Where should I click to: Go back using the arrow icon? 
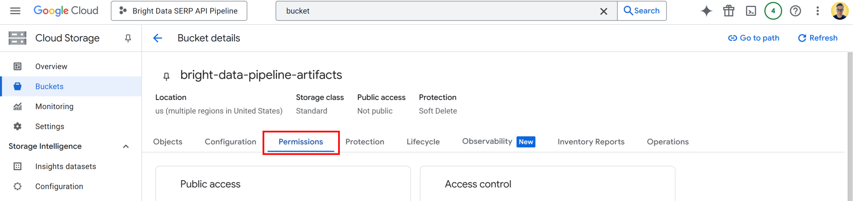pos(157,38)
